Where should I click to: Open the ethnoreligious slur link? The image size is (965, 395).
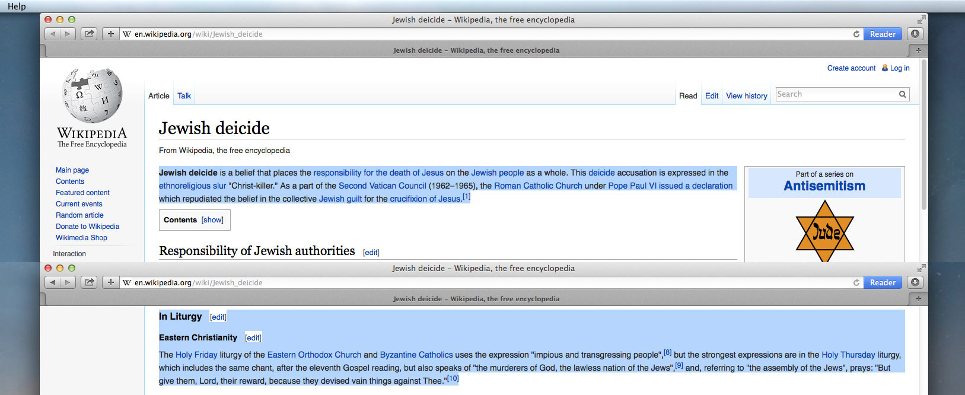coord(192,186)
